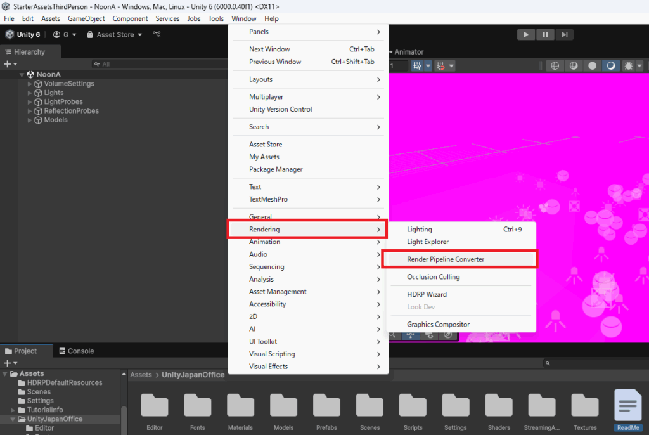This screenshot has height=435, width=649.
Task: Select the Settings folder in Assets tree
Action: pyautogui.click(x=40, y=401)
